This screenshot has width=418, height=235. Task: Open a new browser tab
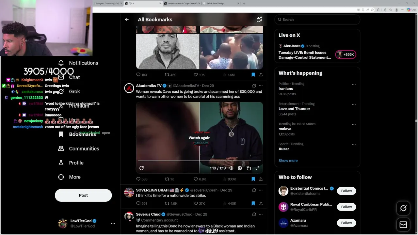244,3
